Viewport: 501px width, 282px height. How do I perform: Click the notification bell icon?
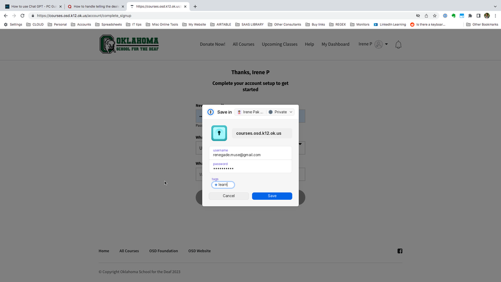pyautogui.click(x=398, y=45)
